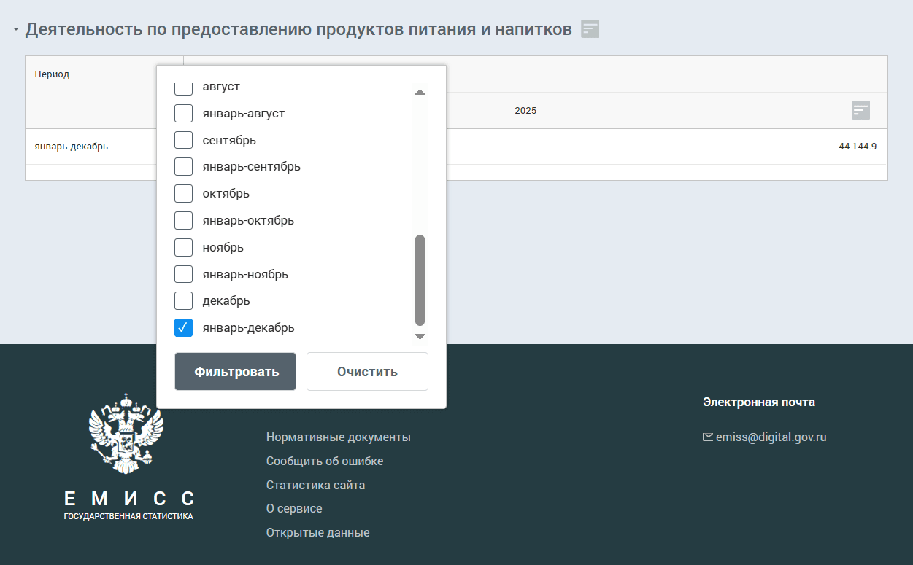Screen dimensions: 913x565
Task: Open the Открытые данные link
Action: click(x=318, y=532)
